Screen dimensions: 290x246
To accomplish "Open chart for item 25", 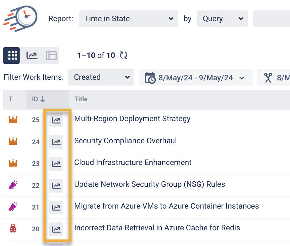I will (x=56, y=120).
